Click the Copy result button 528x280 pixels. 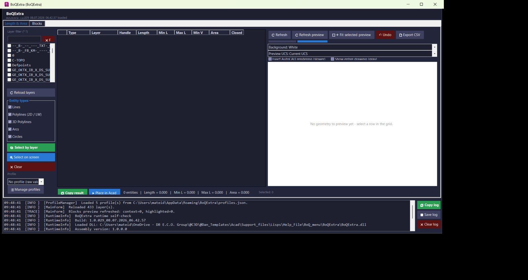[x=73, y=192]
